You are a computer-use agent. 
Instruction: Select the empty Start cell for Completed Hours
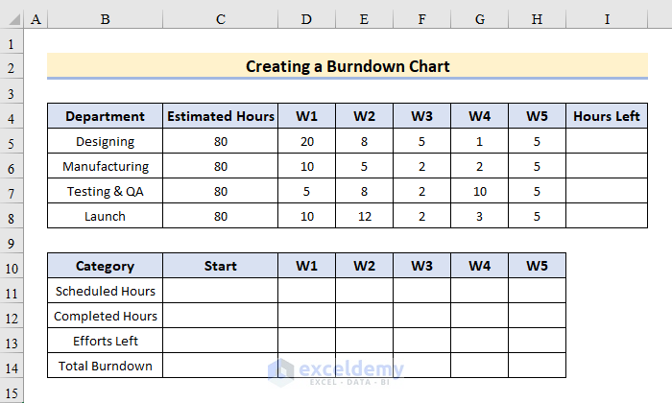[x=221, y=316]
